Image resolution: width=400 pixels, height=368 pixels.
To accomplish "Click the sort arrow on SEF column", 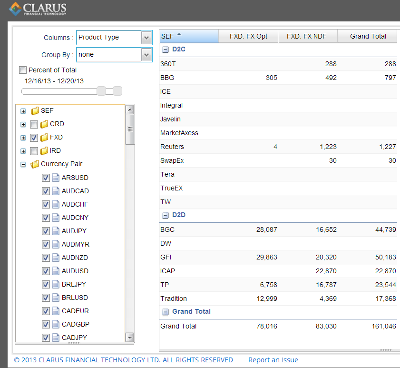I will pyautogui.click(x=179, y=34).
